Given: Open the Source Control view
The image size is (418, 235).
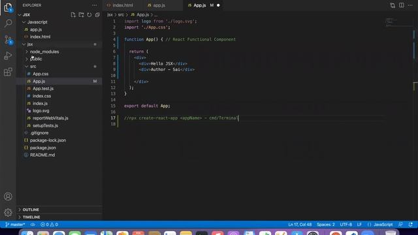Looking at the screenshot, I should click(x=8, y=40).
